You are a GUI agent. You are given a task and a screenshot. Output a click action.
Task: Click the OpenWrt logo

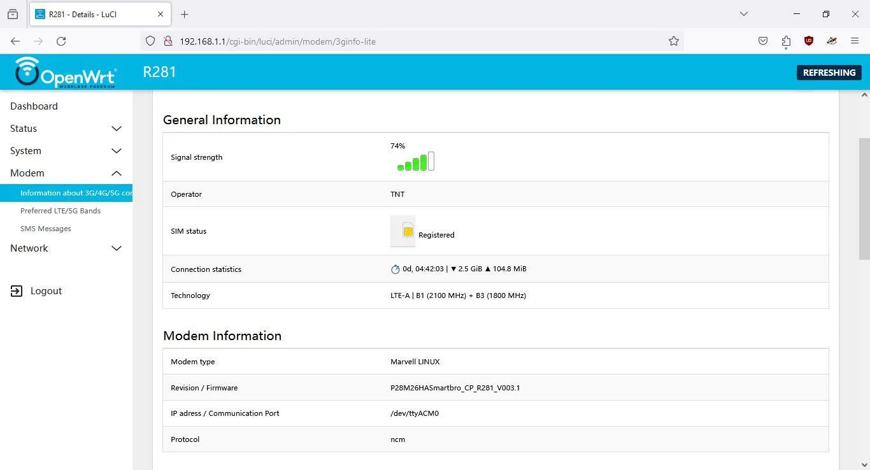[66, 72]
